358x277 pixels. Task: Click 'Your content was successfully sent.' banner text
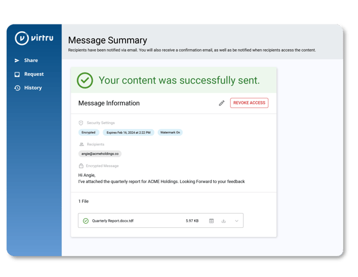pos(179,80)
